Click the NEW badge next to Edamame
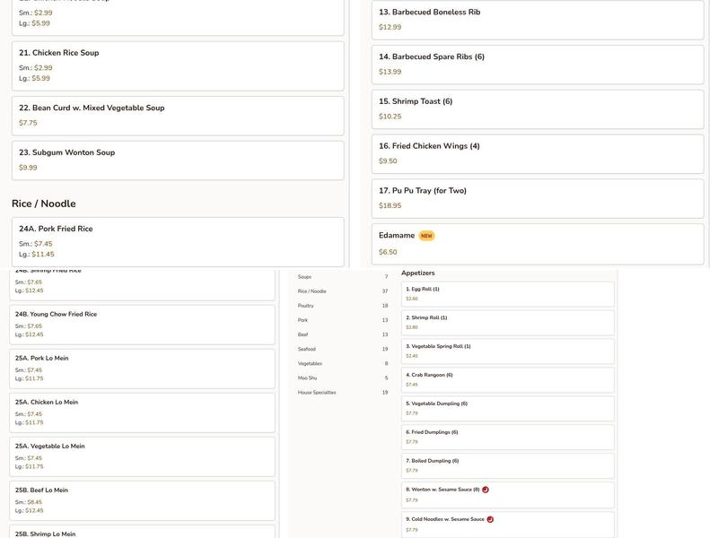The width and height of the screenshot is (718, 538). coord(426,236)
